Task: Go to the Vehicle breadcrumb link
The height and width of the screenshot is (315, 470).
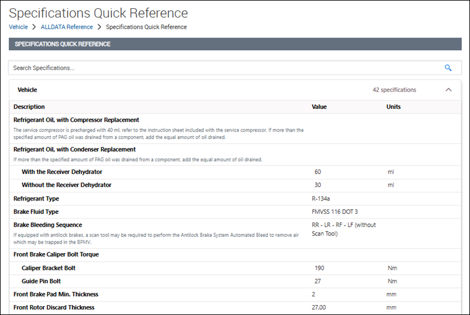Action: point(18,27)
